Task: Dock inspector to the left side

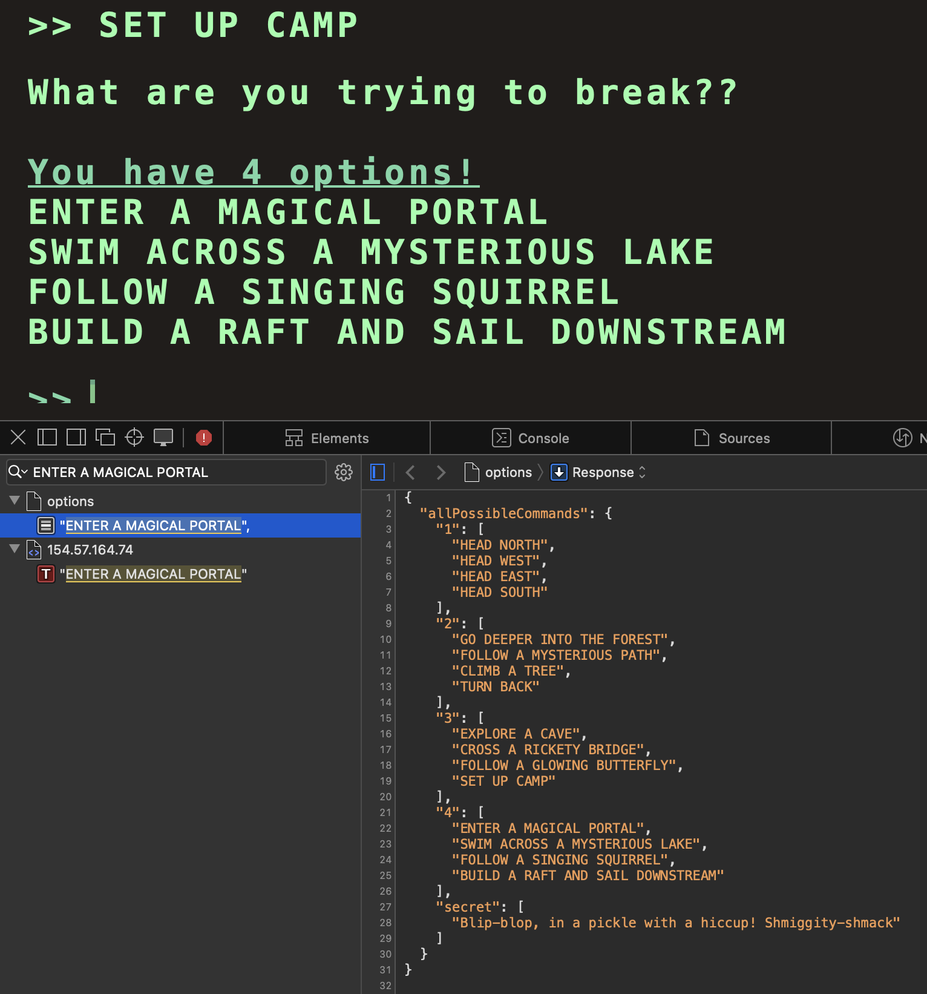Action: click(47, 437)
